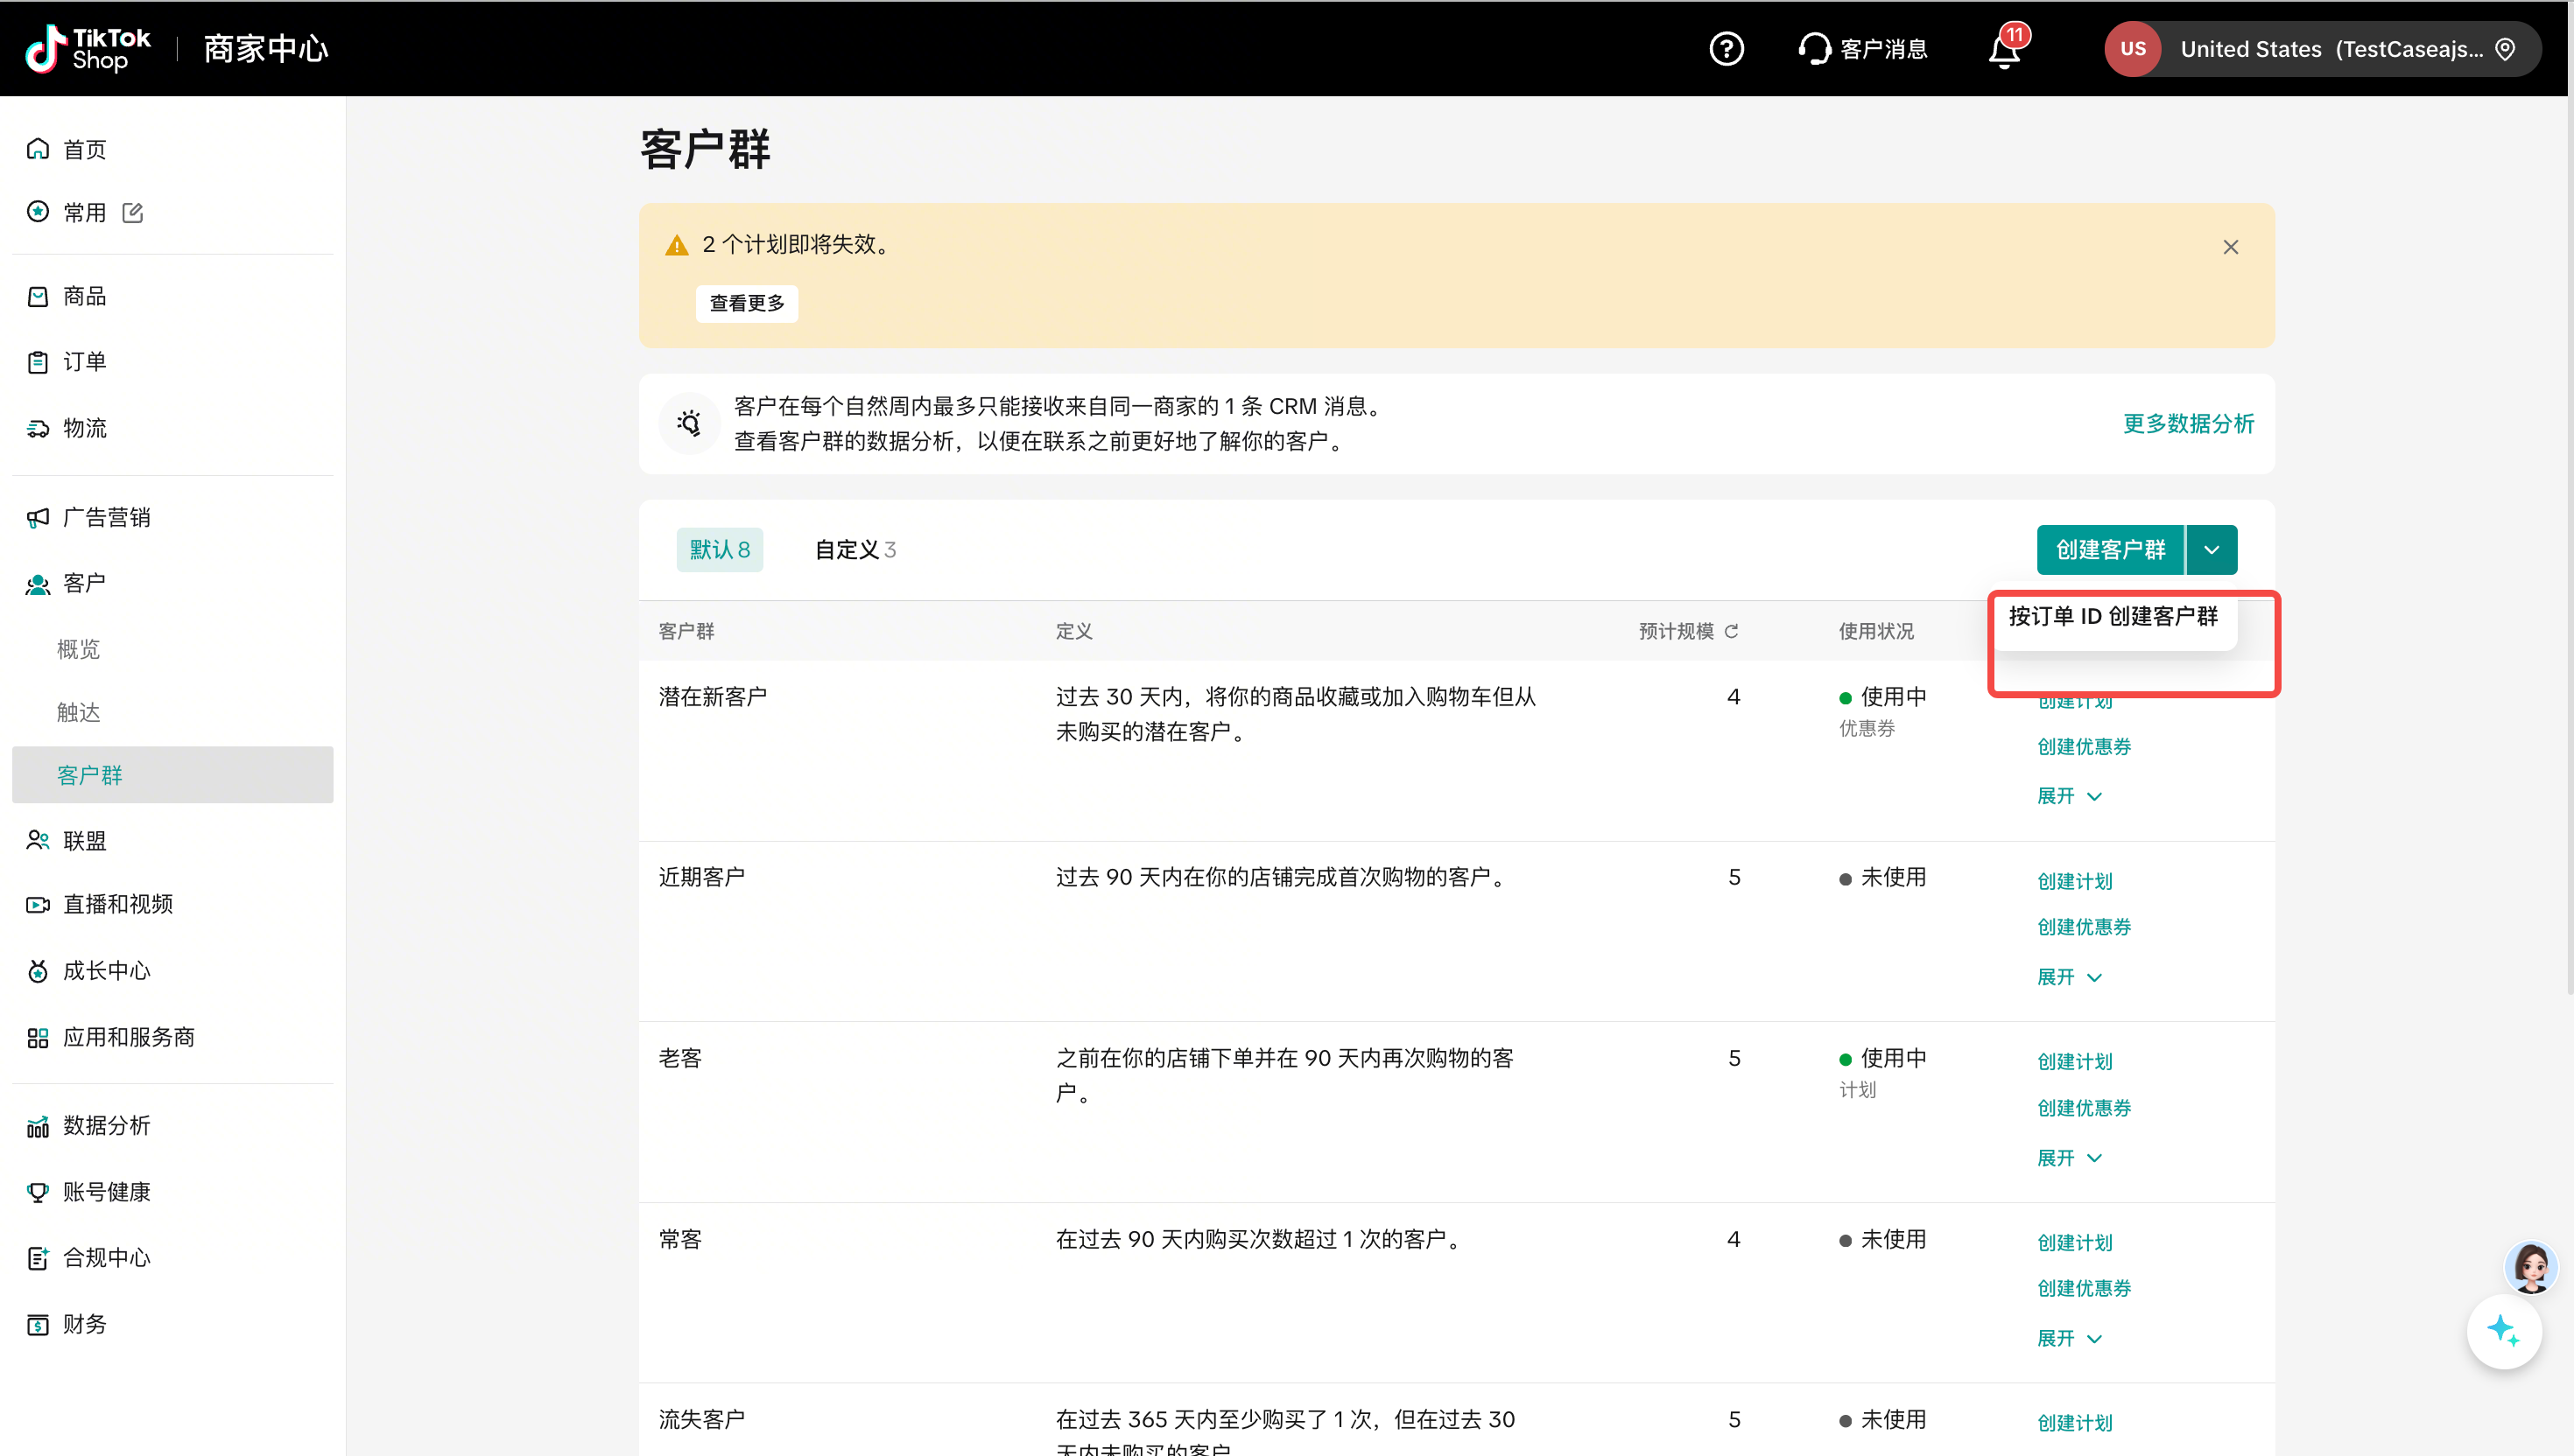The image size is (2574, 1456).
Task: Open the 数据分析 sidebar item
Action: [x=106, y=1125]
